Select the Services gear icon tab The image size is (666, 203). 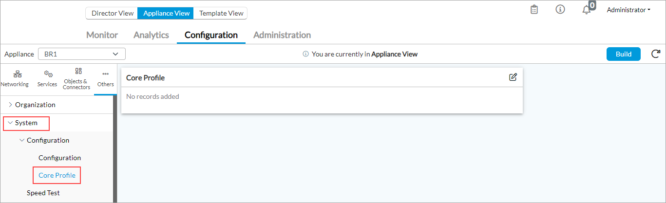(47, 78)
